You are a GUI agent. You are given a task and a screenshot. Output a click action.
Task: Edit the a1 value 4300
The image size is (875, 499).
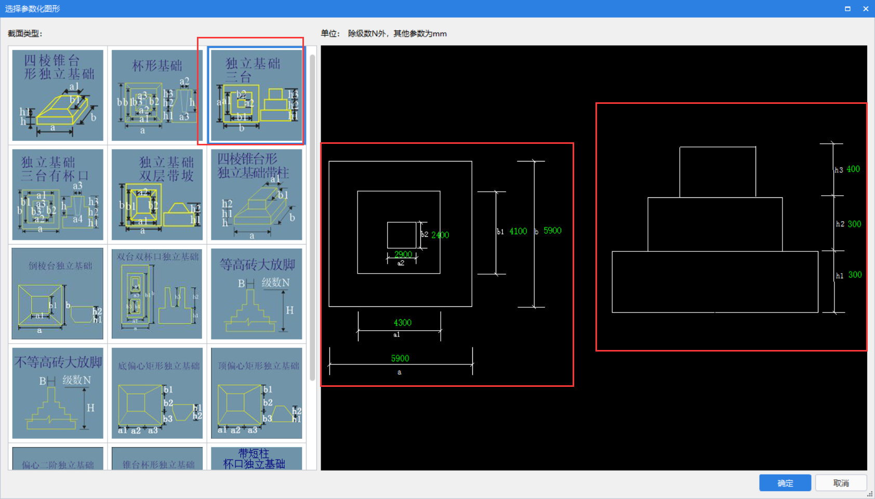point(403,322)
